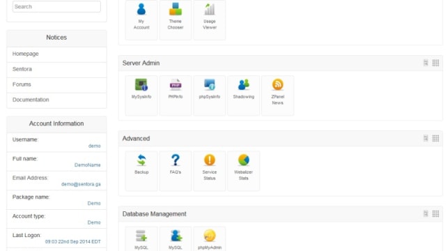Open the My Account module
Viewport: 446px width, 251px height.
(141, 20)
